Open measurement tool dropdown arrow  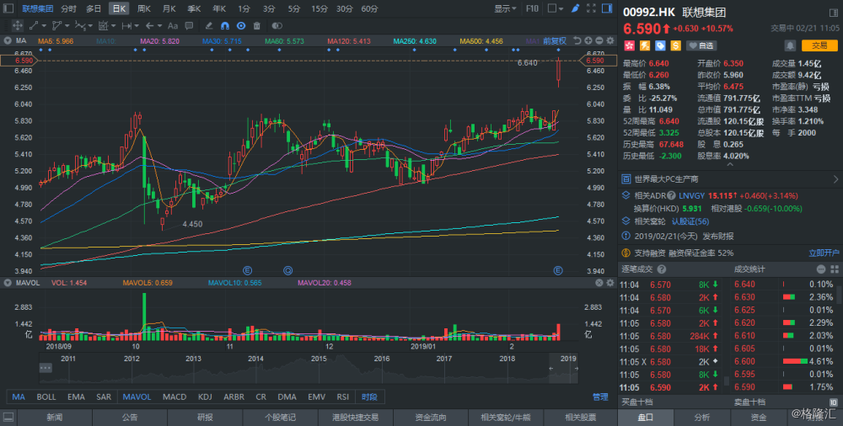114,26
